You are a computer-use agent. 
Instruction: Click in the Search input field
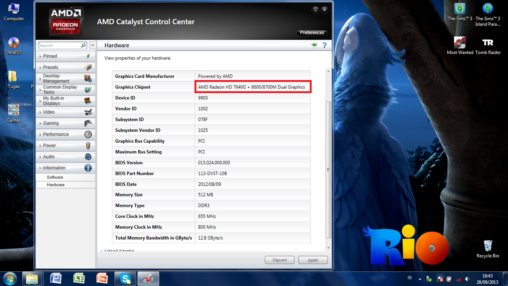(x=60, y=45)
